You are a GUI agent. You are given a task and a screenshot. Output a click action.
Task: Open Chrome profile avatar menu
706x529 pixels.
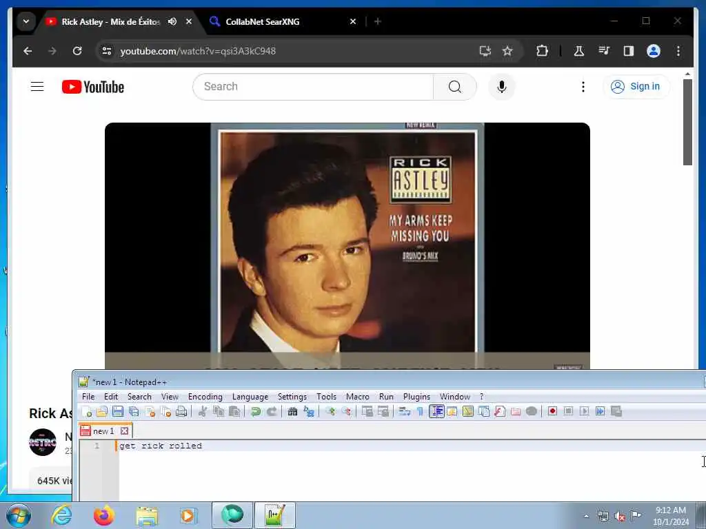point(654,51)
